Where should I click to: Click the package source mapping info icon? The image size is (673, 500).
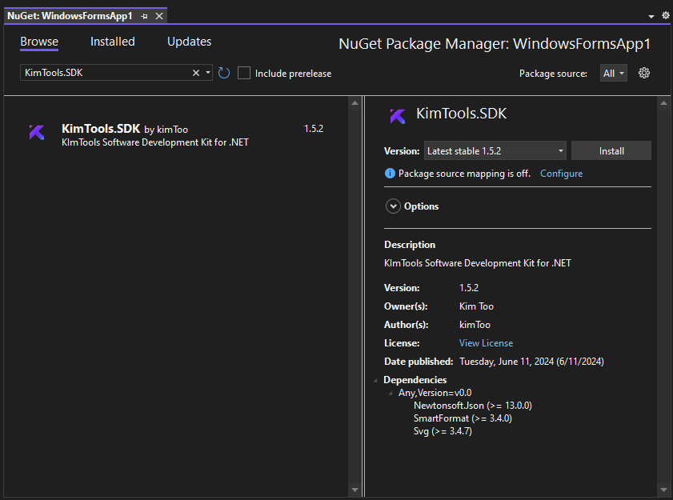[390, 174]
